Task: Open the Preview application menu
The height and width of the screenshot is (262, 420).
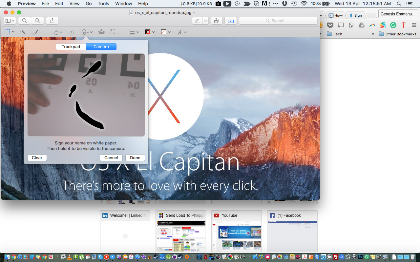Action: pos(27,4)
